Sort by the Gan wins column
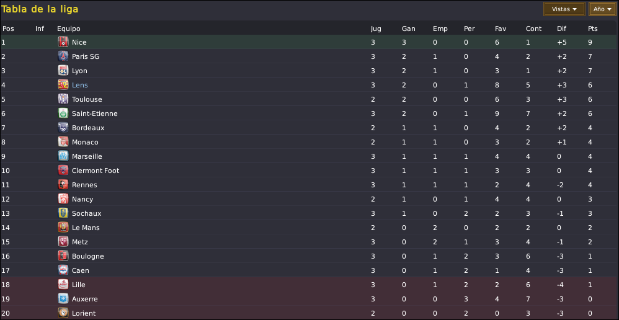This screenshot has height=320, width=619. point(408,29)
